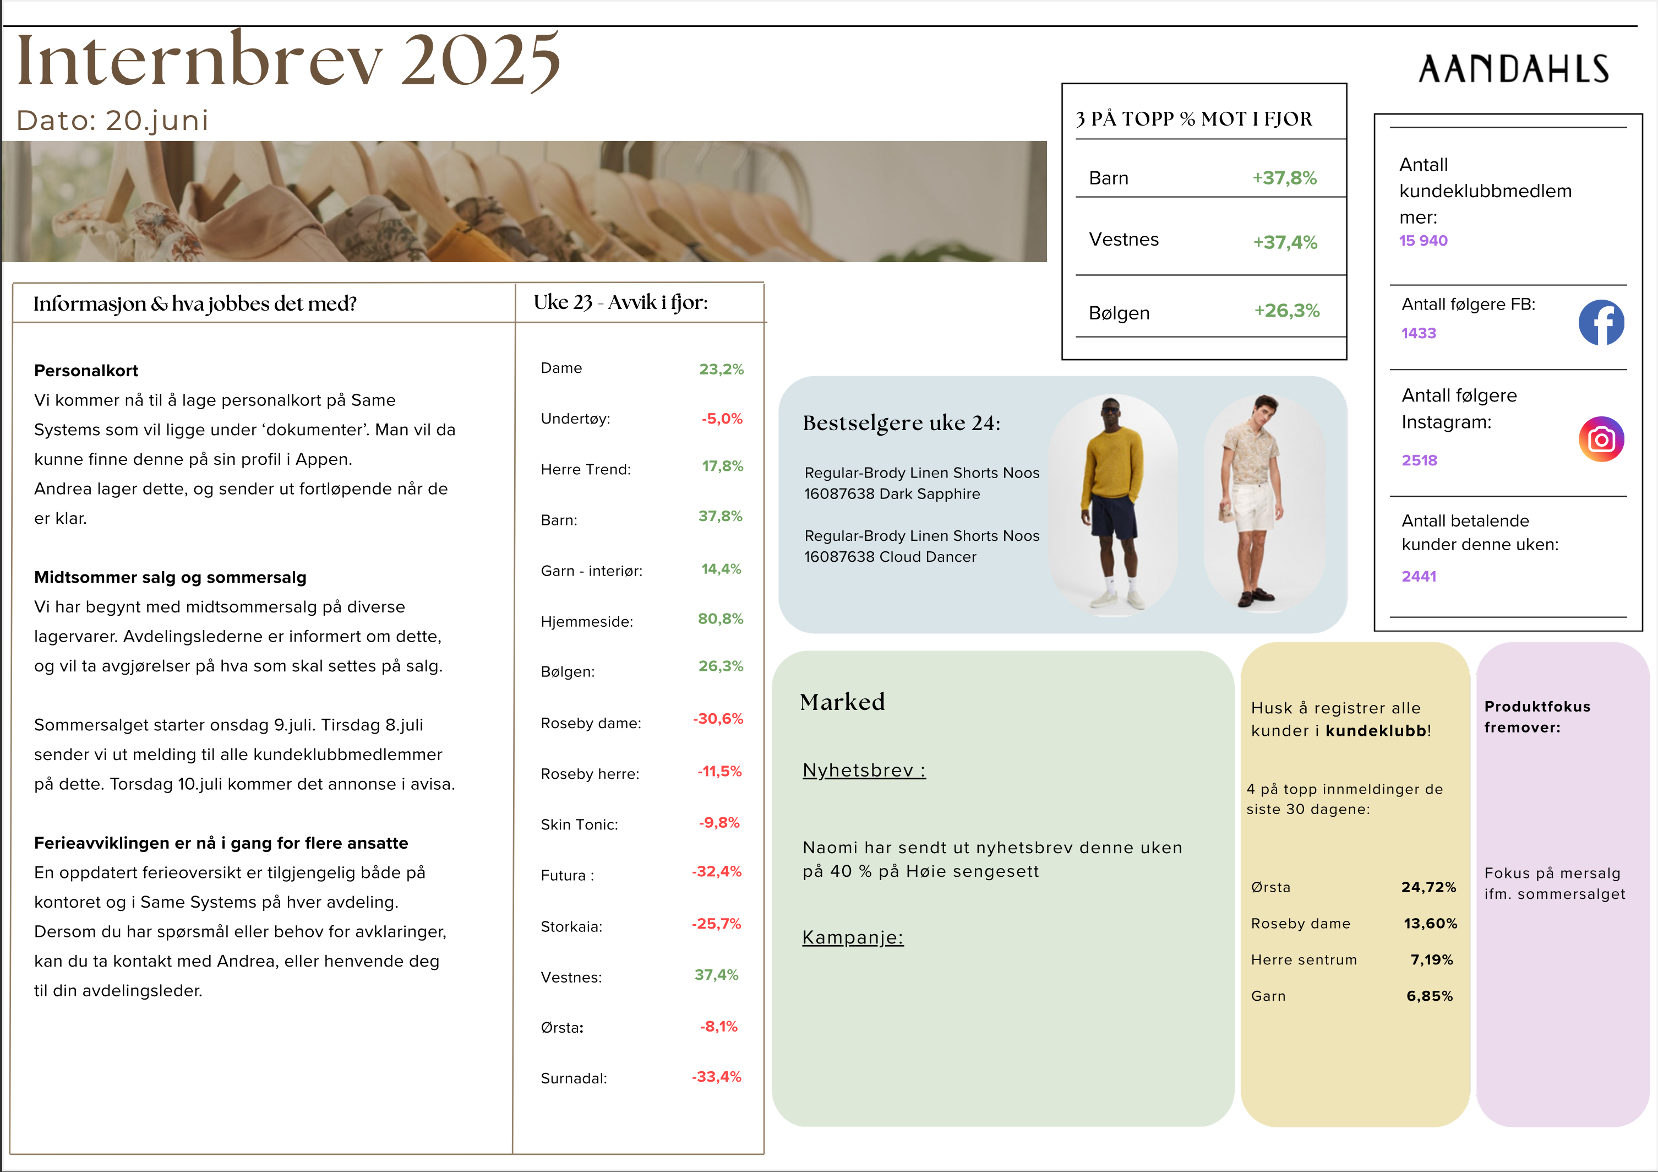Click the Marked section heading
This screenshot has height=1172, width=1658.
pos(842,702)
